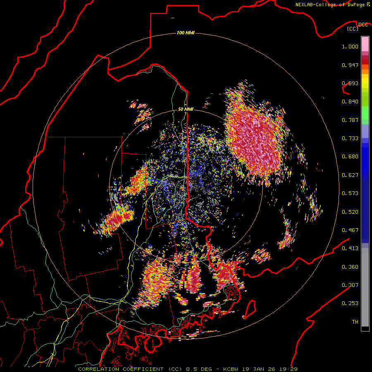This screenshot has height=372, width=372.
Task: Click the 0.573 legend value
Action: [350, 193]
